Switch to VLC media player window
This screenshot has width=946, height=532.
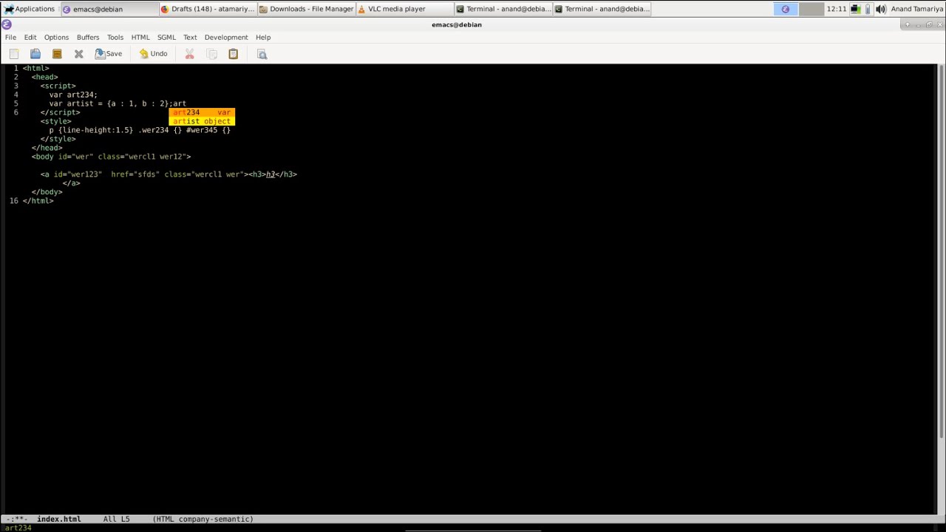click(x=405, y=9)
